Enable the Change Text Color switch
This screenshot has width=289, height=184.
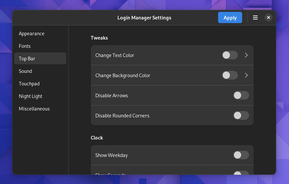tap(230, 55)
